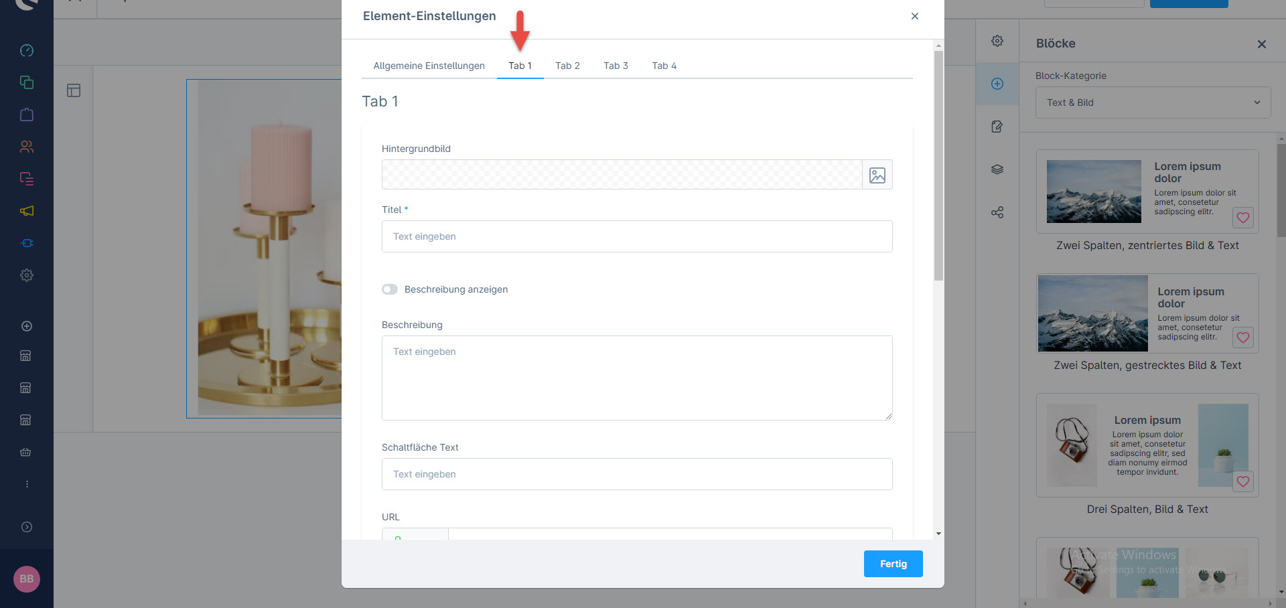Click the Fertig button
Viewport: 1286px width, 608px height.
(893, 564)
